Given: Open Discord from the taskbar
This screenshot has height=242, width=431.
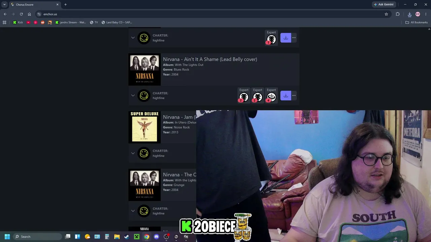Looking at the screenshot, I should 156,237.
